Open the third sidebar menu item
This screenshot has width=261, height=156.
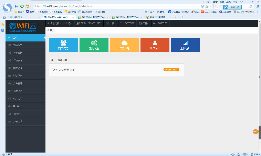coord(25,53)
